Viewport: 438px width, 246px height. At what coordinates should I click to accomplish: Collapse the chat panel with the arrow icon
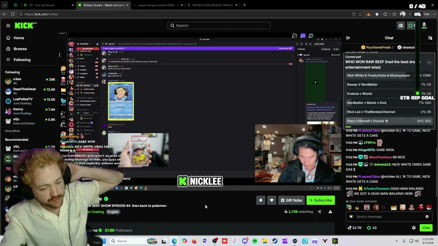pos(348,38)
